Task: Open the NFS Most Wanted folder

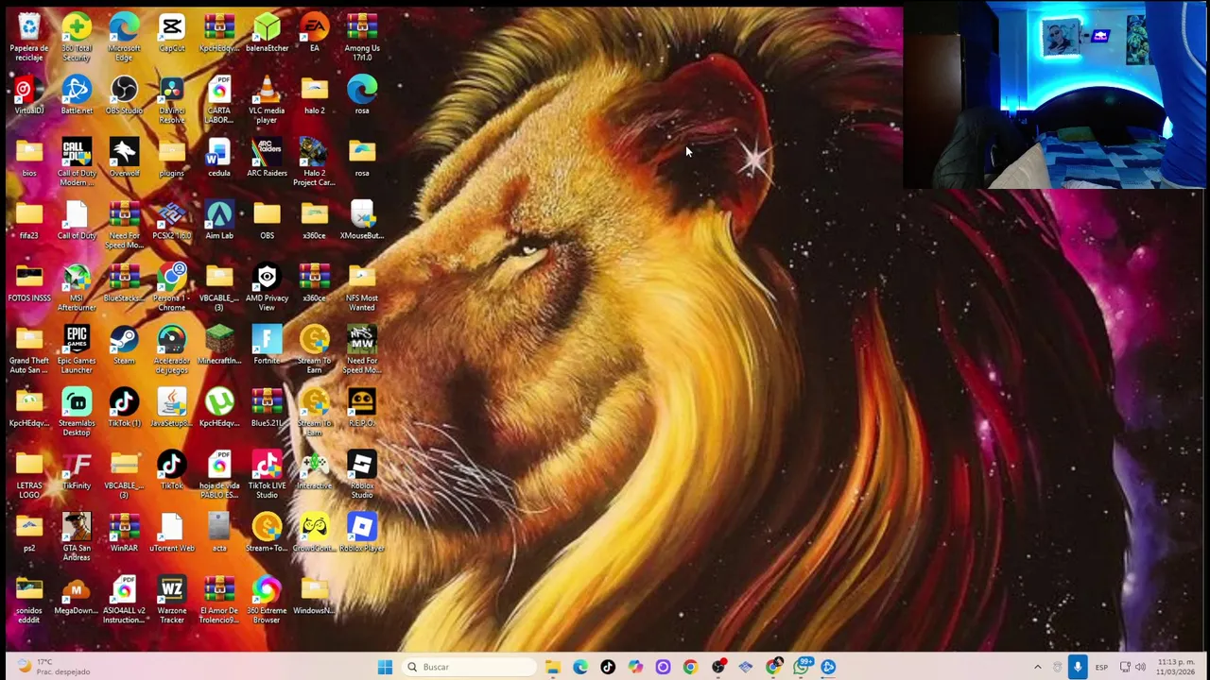Action: tap(362, 287)
